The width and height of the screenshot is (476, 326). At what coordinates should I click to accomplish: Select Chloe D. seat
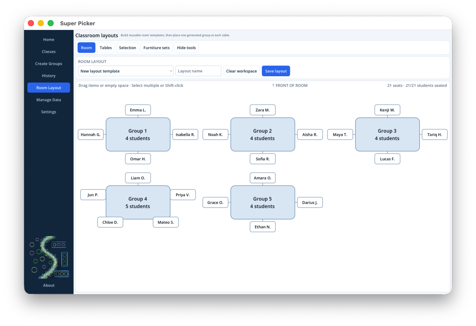coord(110,222)
